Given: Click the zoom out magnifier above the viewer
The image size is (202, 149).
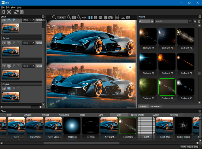Looking at the screenshot, I should (69, 17).
